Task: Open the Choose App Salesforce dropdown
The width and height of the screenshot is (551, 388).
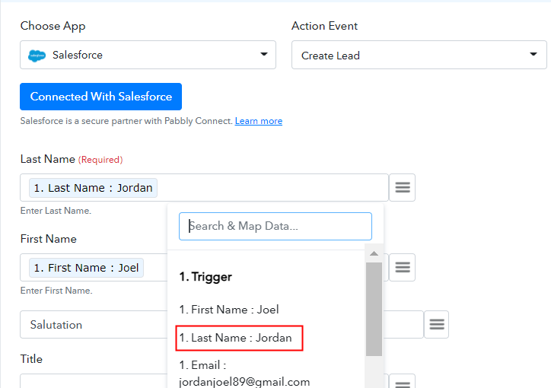Action: point(148,55)
